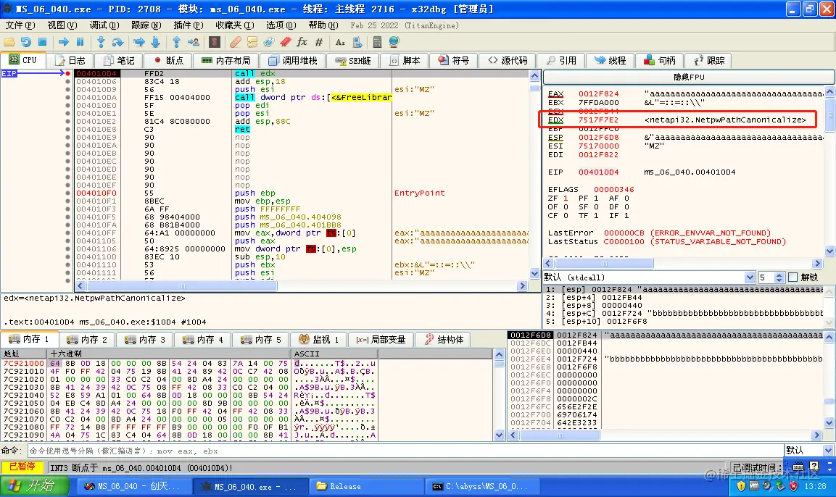Switch to the 日志 tab
This screenshot has width=836, height=497.
pyautogui.click(x=70, y=60)
